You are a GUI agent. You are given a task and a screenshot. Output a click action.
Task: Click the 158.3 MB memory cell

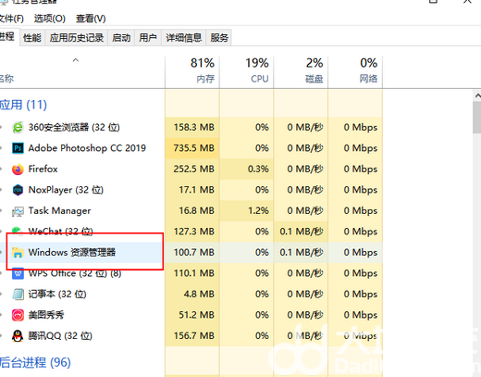point(192,127)
